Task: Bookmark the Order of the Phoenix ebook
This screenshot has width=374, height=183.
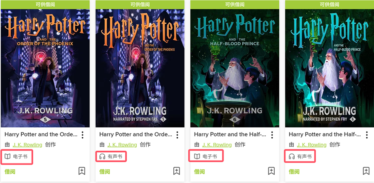Action: 82,171
